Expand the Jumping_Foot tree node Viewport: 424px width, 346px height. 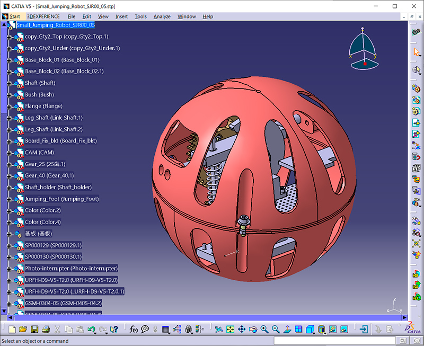click(x=9, y=199)
